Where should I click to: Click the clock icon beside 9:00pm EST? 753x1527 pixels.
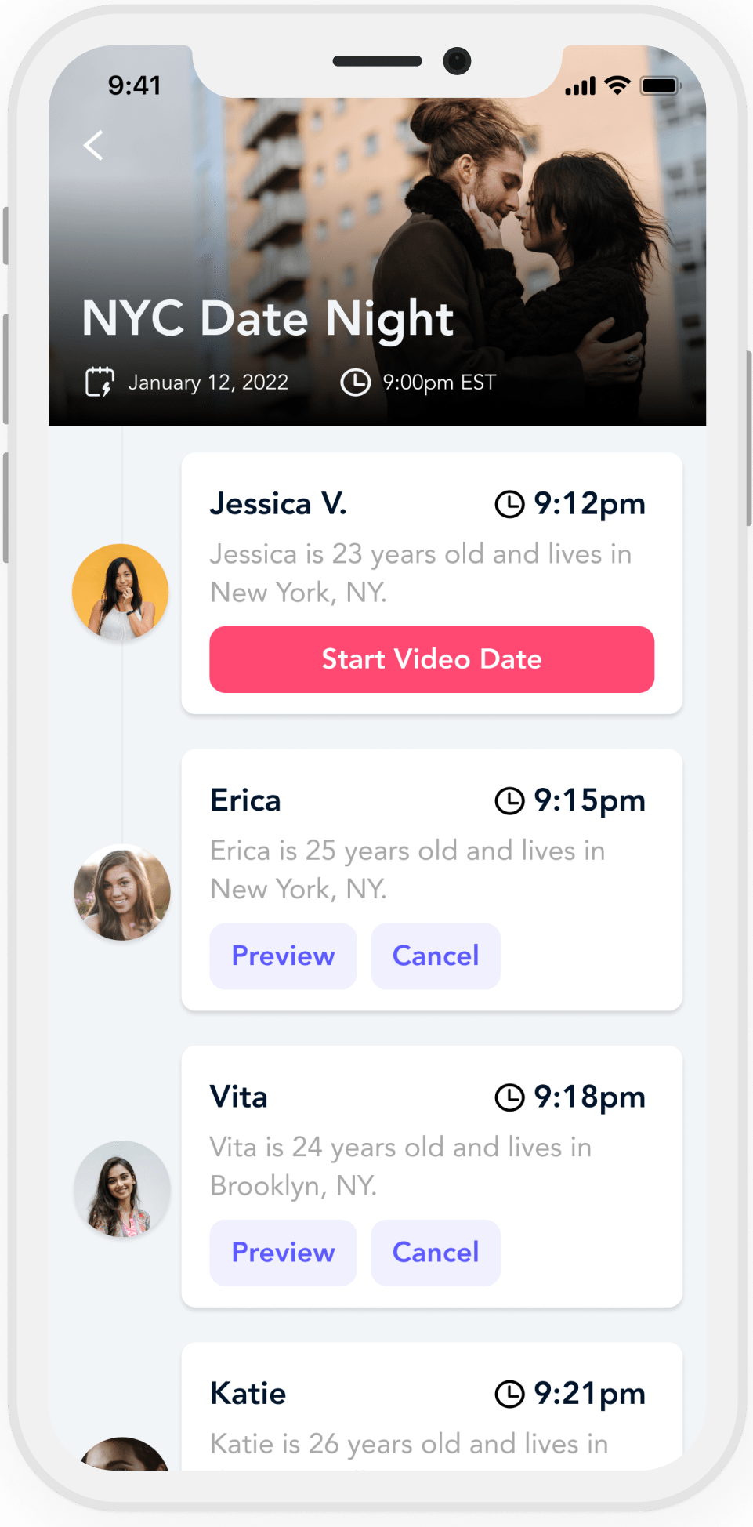356,382
